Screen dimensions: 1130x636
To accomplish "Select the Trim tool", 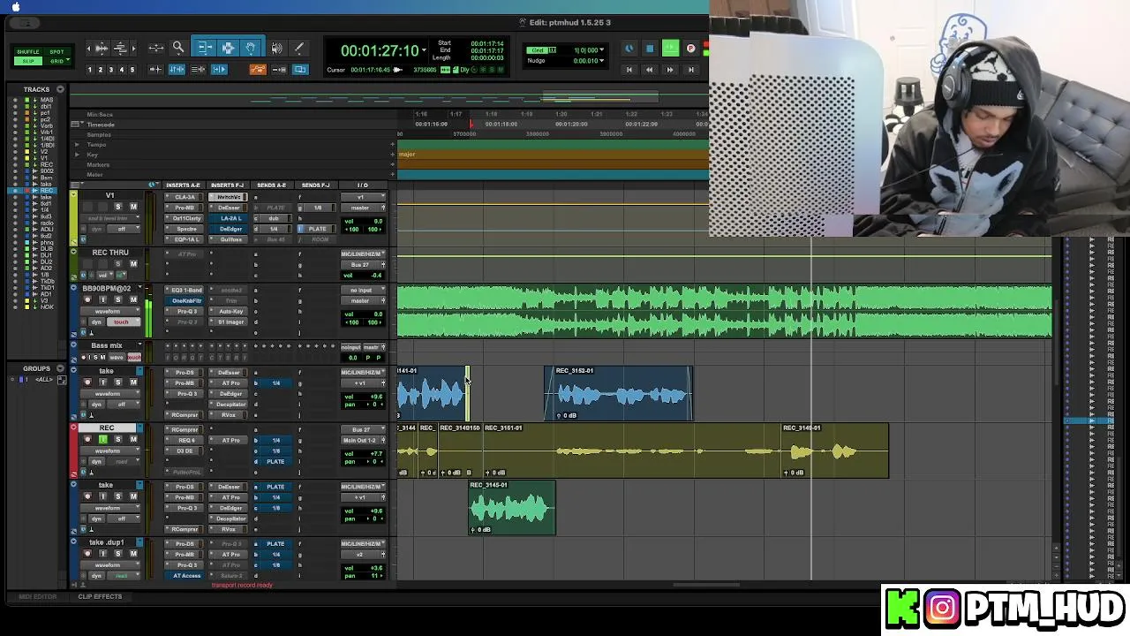I will (x=205, y=48).
